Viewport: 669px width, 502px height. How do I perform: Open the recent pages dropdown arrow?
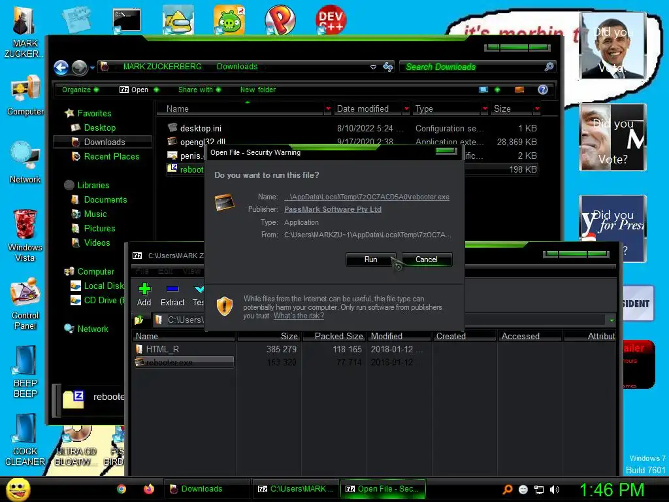[92, 67]
